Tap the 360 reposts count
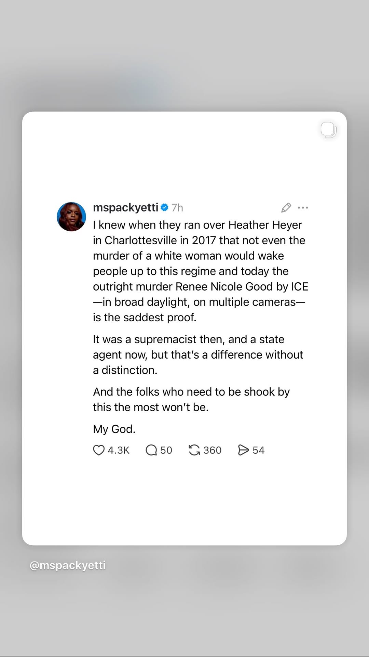This screenshot has height=657, width=369. (x=212, y=450)
